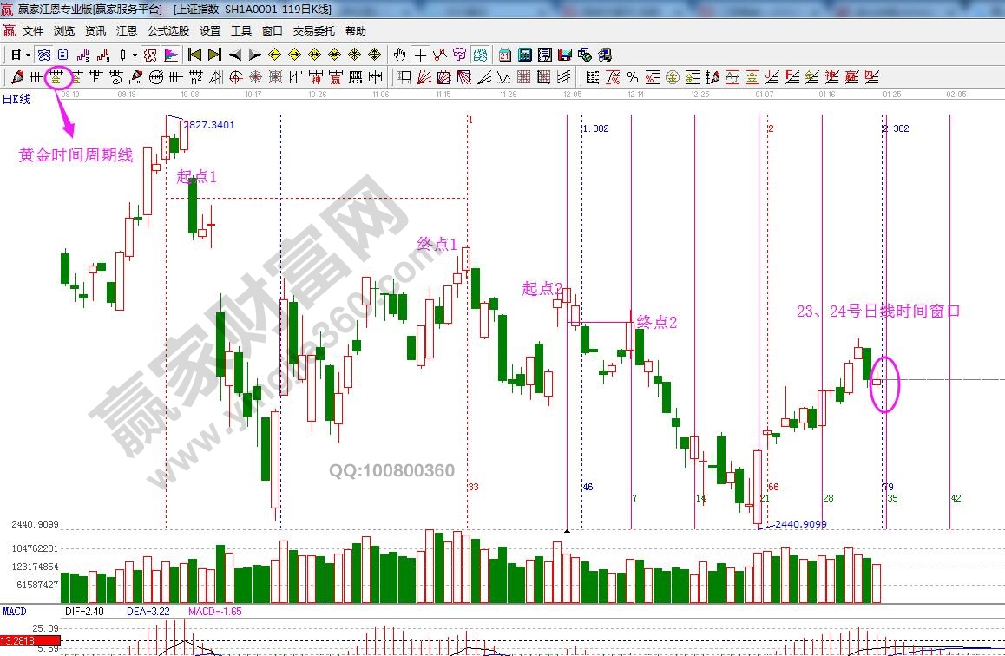Open the 交易委托 menu
Image resolution: width=1005 pixels, height=656 pixels.
[313, 31]
